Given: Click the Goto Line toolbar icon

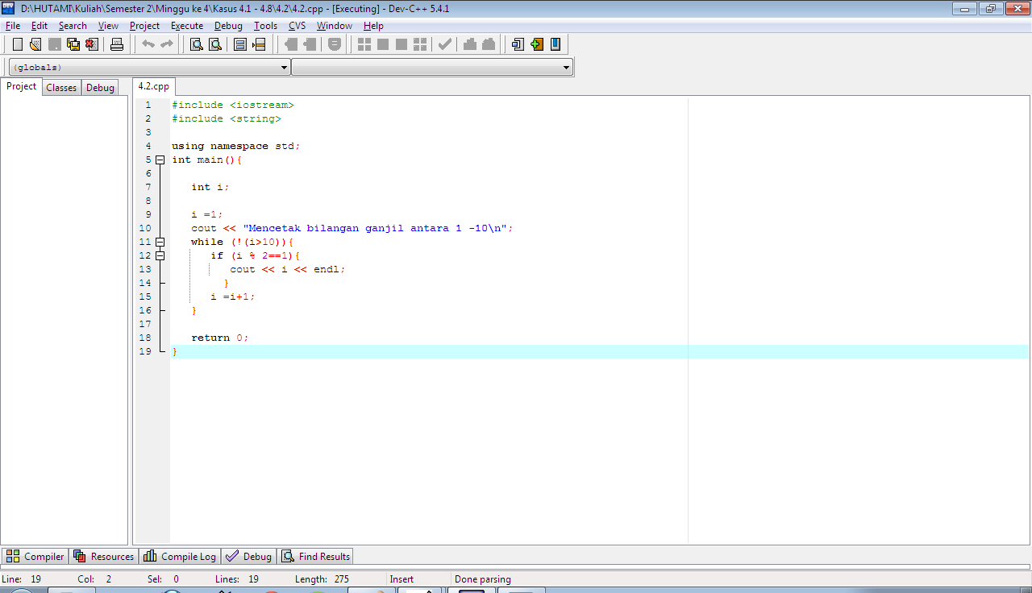Looking at the screenshot, I should 259,44.
